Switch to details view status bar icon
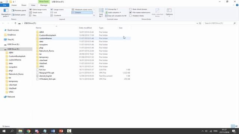Viewport: 239px width, 134px height. (x=233, y=126)
